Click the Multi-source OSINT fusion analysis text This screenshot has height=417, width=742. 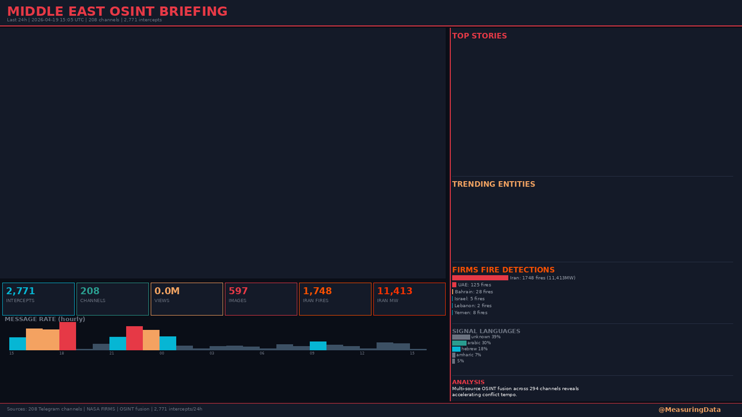(x=515, y=392)
